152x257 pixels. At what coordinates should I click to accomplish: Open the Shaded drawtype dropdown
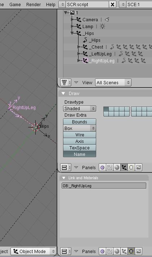[80, 109]
